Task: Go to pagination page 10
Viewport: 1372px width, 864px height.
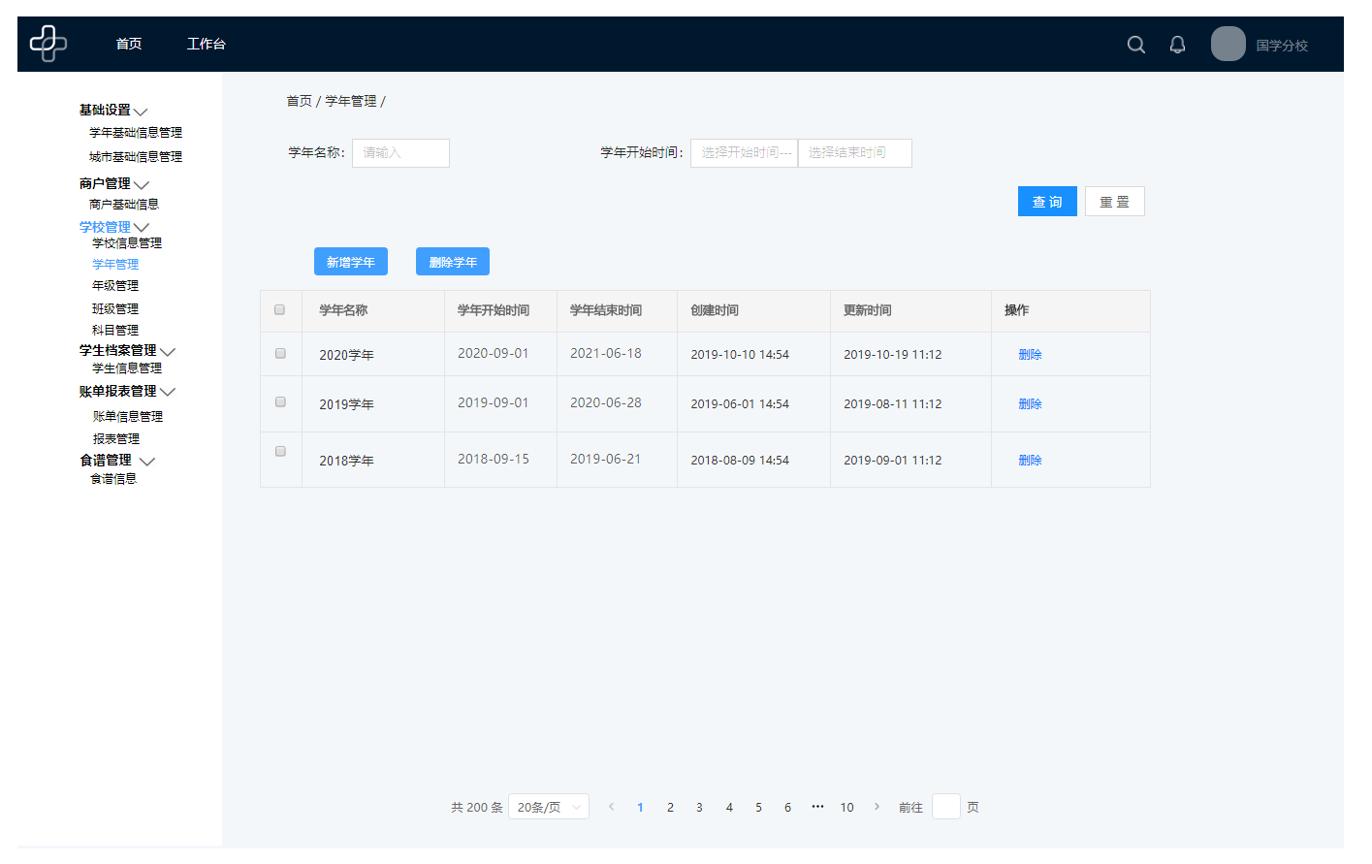Action: [846, 807]
